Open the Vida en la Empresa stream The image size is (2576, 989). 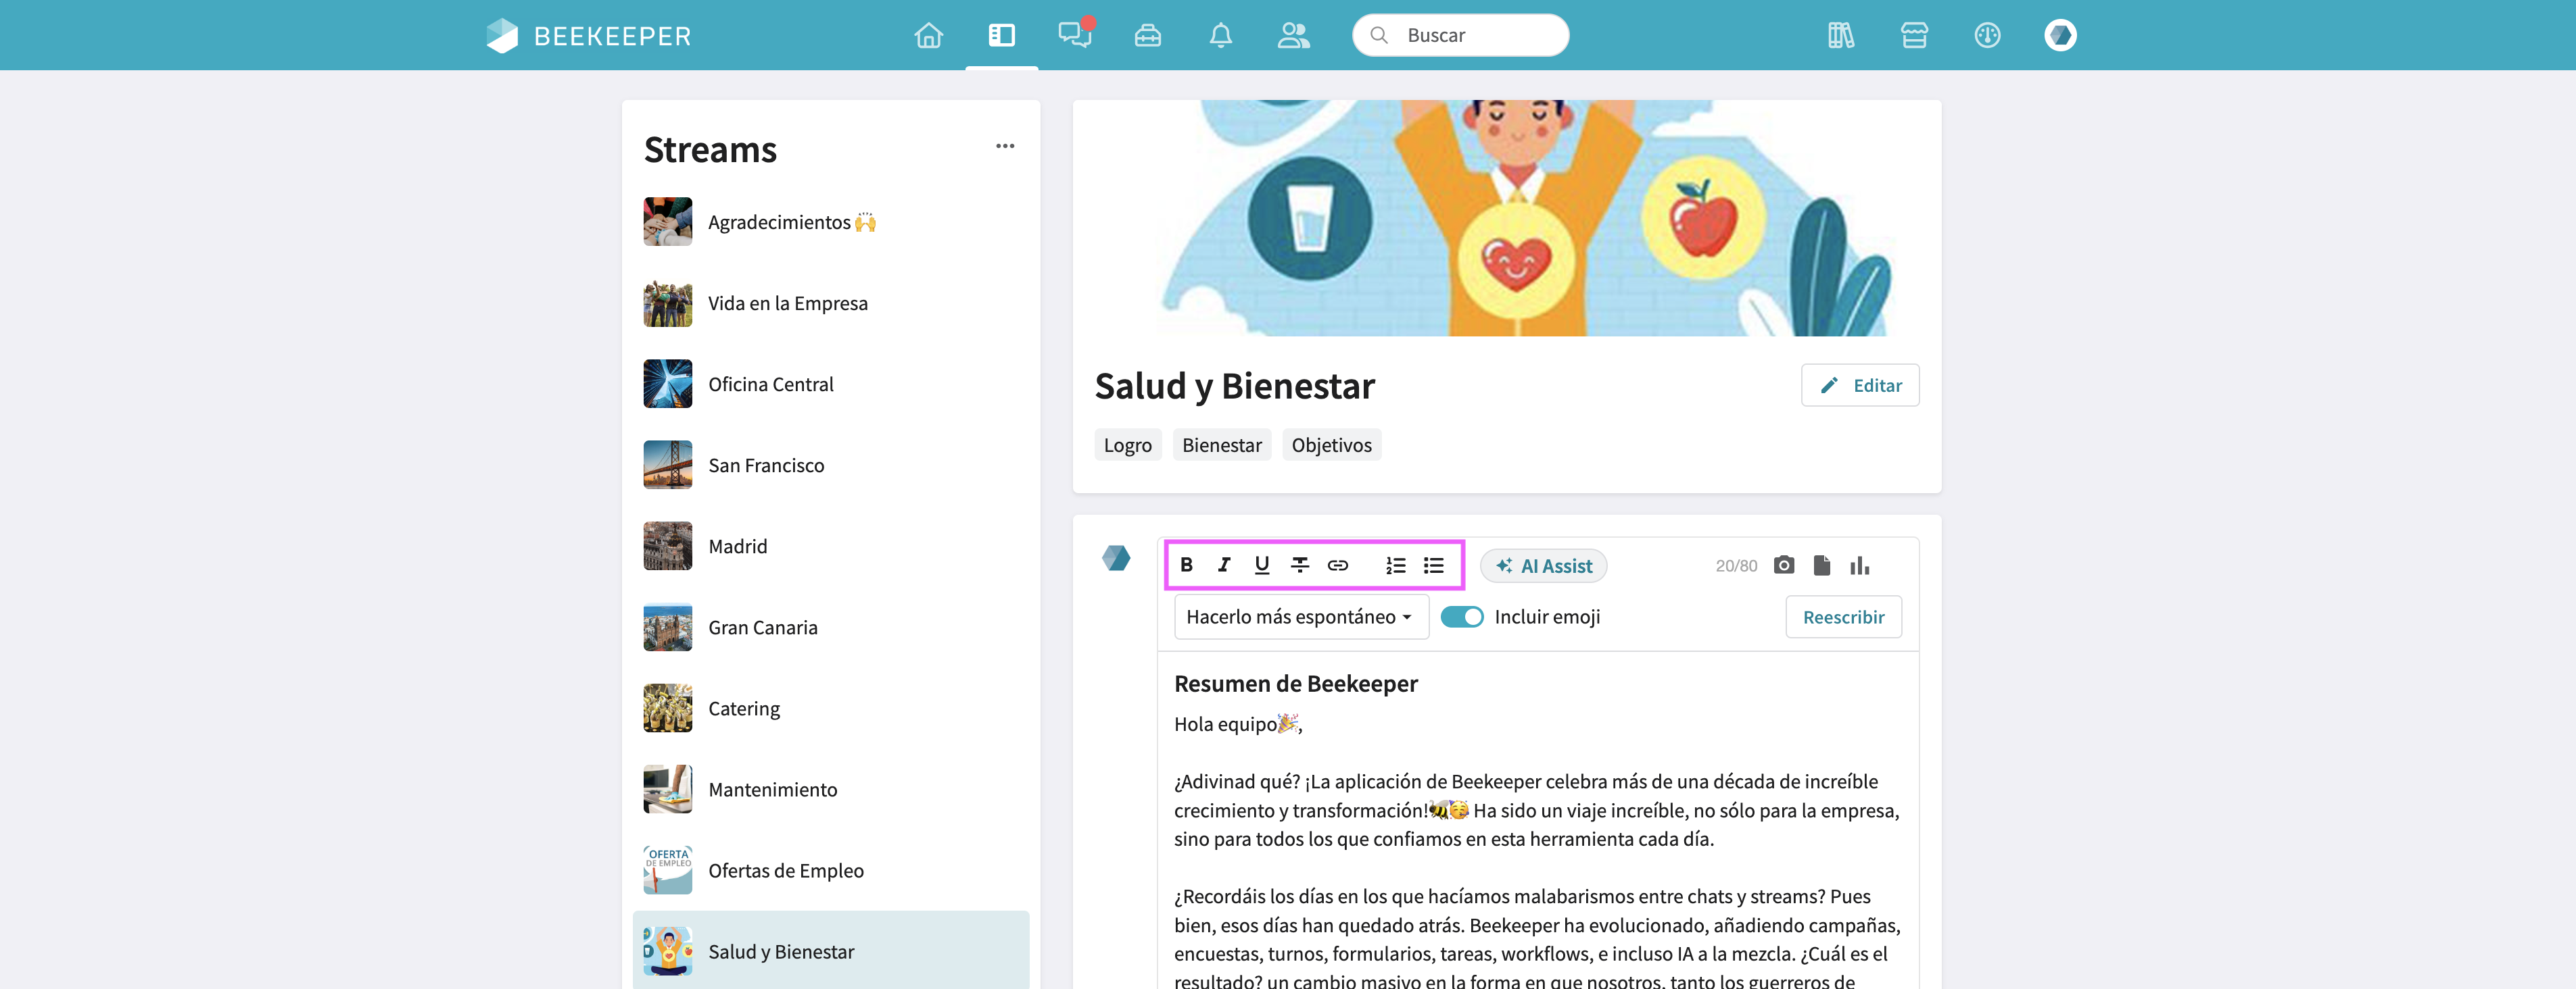click(x=831, y=303)
